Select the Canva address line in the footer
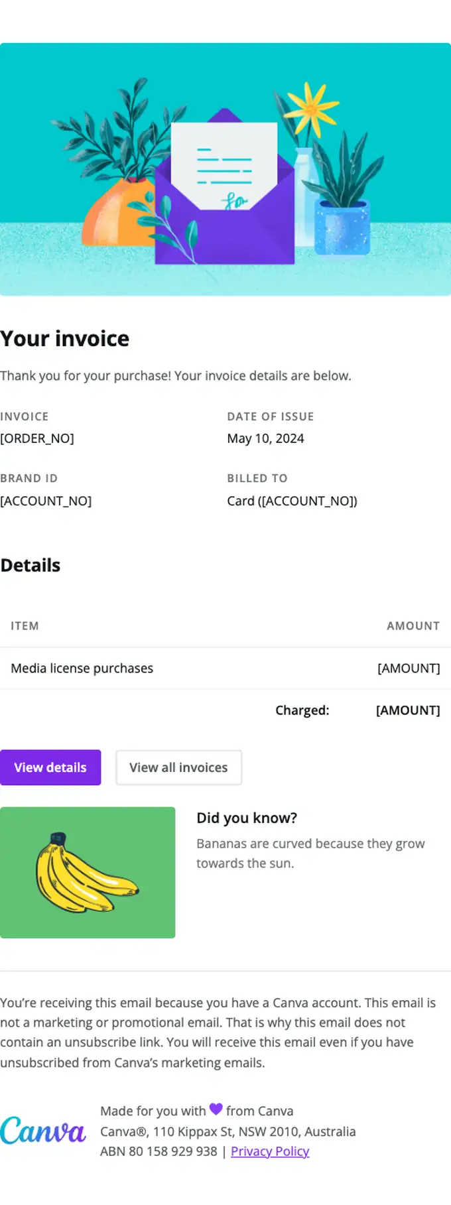The image size is (451, 1205). click(228, 1131)
